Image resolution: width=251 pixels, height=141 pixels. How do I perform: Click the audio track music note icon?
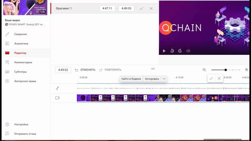[x=58, y=88]
